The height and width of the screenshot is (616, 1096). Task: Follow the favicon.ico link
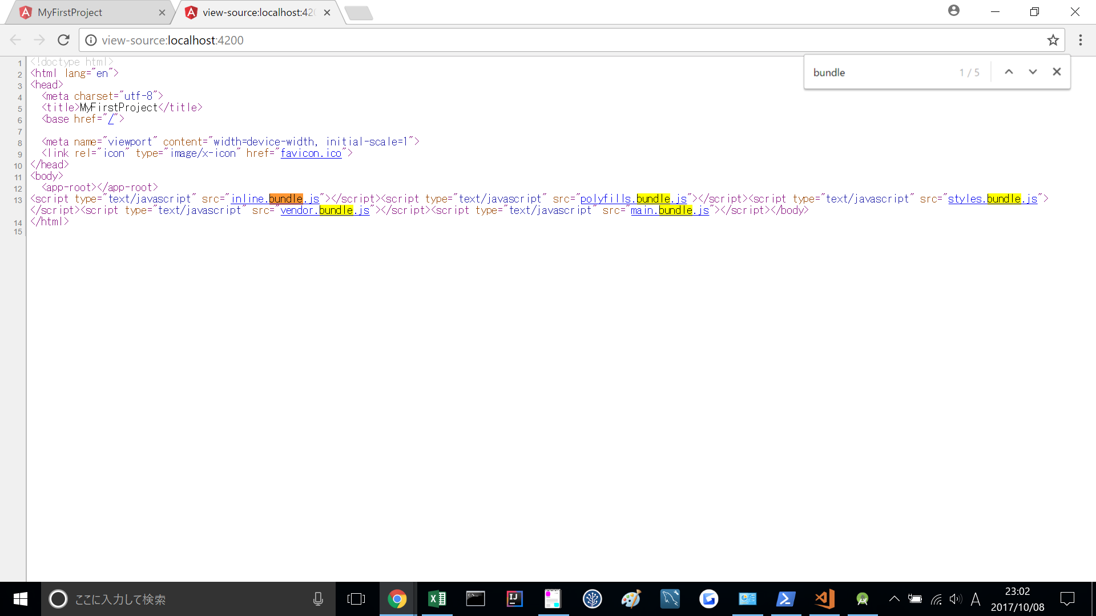pos(311,153)
